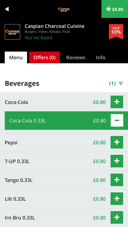
Task: Add Coca-Cola with the plus icon
Action: coord(117,102)
